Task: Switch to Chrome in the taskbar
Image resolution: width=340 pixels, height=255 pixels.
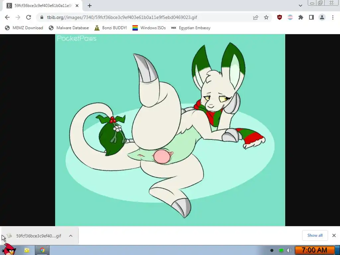Action: click(x=42, y=250)
